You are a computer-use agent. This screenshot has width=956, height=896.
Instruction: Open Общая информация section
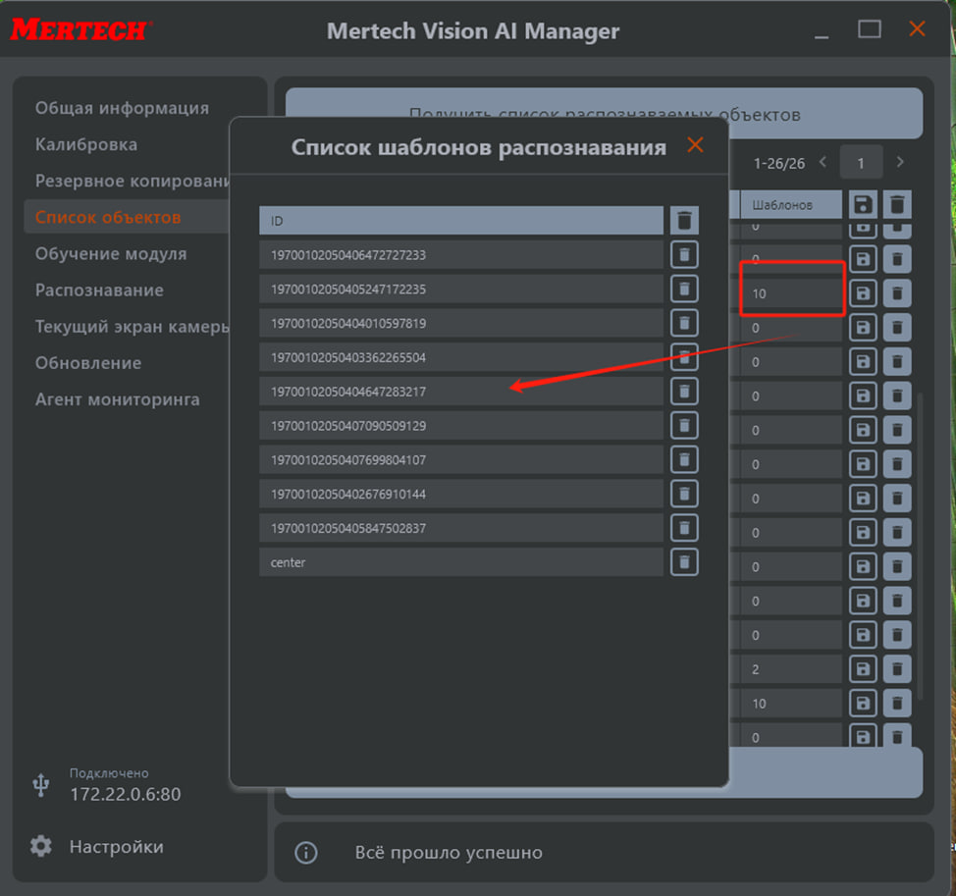coord(122,108)
